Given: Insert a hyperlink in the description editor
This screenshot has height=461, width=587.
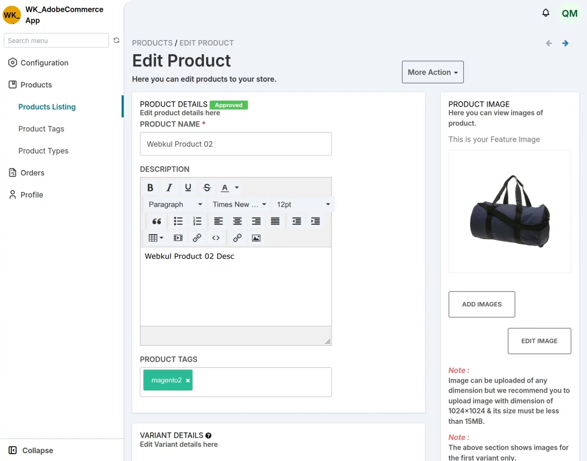Looking at the screenshot, I should pyautogui.click(x=197, y=238).
